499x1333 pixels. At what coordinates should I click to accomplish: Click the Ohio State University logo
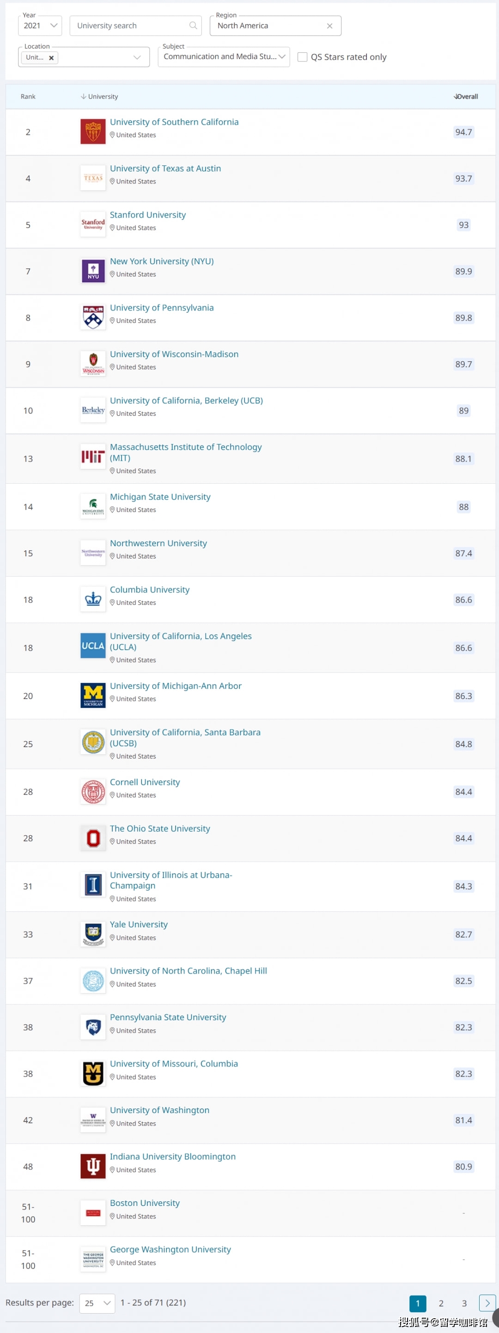93,838
